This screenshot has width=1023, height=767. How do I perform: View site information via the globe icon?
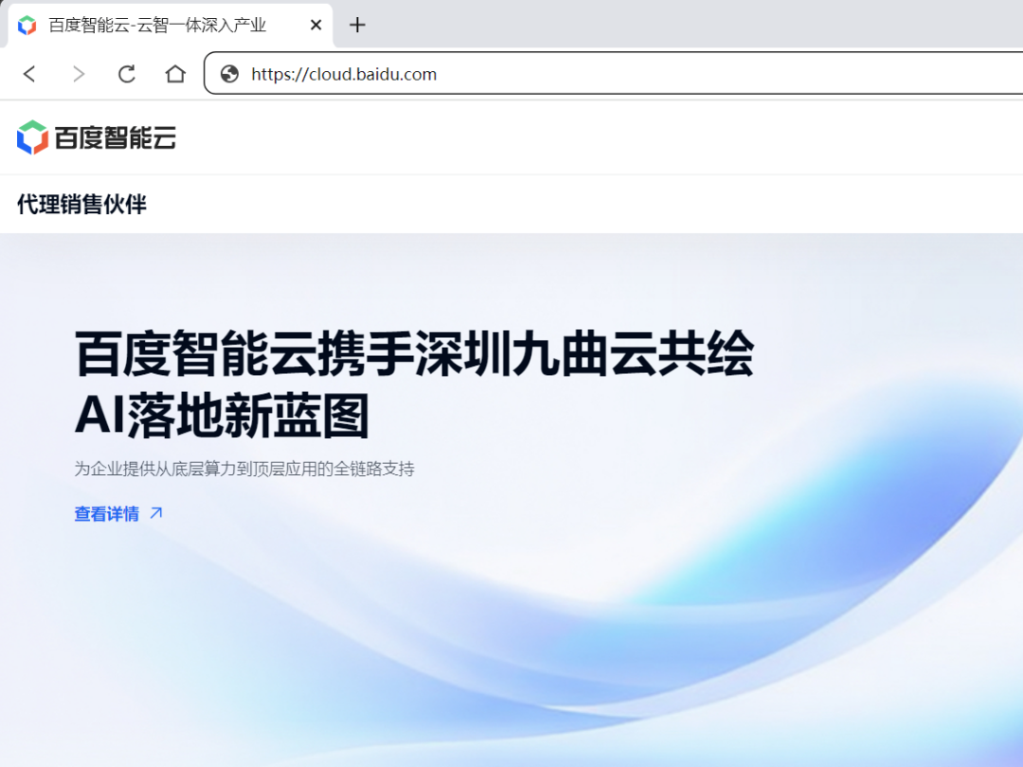(229, 74)
